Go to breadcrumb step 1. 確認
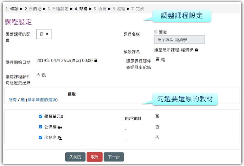Screen dimensions: 244x166 point(12,9)
